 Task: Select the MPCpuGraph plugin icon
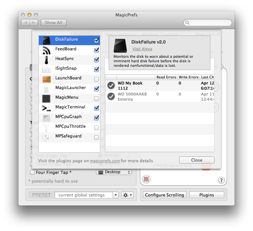tap(47, 118)
